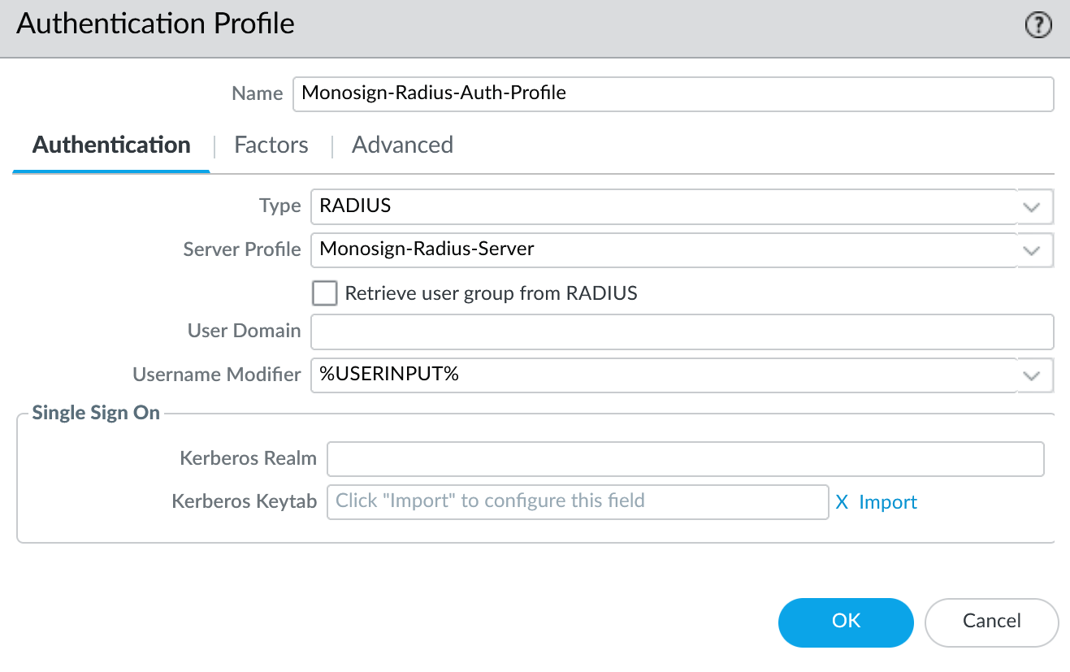Expand the Username Modifier dropdown arrow
1070x672 pixels.
pyautogui.click(x=1032, y=375)
